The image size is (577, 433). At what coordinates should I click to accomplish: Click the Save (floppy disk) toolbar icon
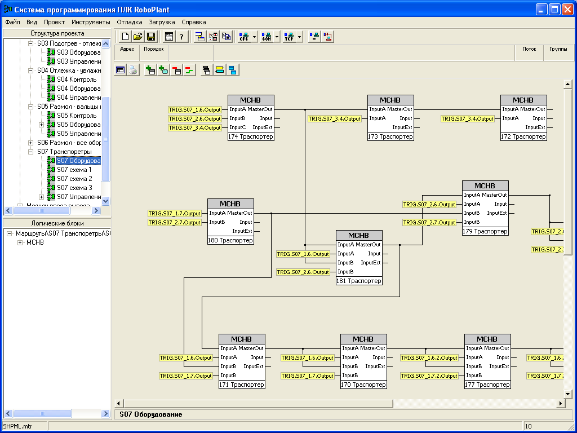pyautogui.click(x=151, y=37)
